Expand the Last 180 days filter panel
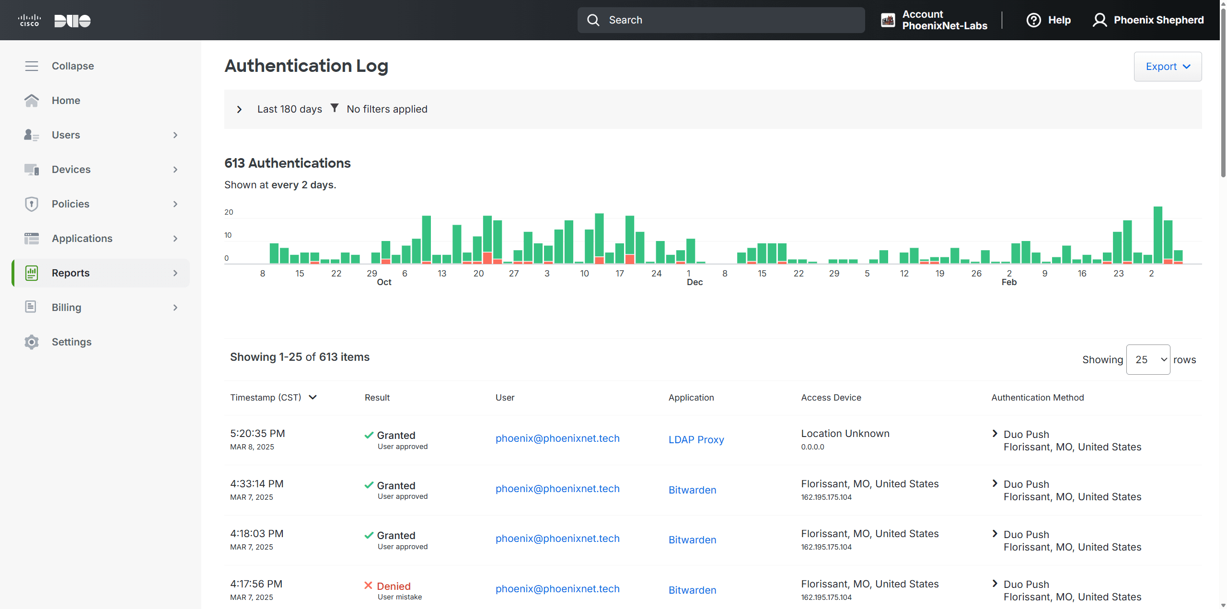 pos(240,109)
